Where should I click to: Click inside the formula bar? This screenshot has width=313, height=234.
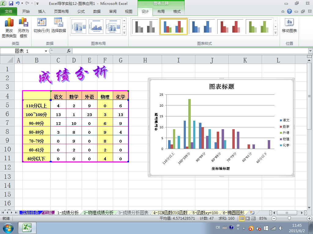pos(190,51)
